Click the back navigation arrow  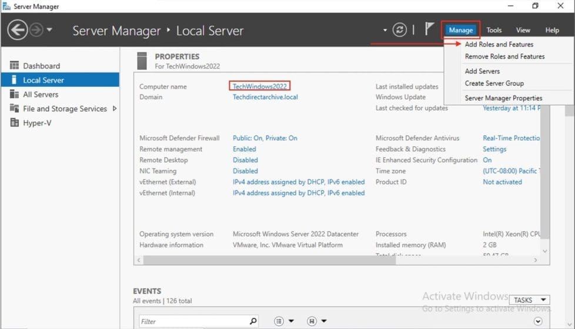17,30
